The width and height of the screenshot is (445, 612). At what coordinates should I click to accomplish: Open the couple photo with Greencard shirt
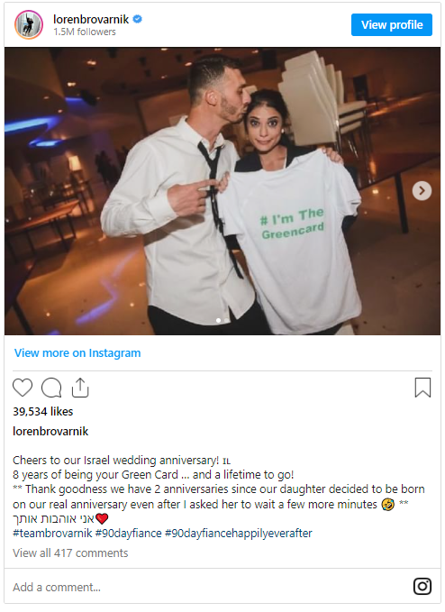pyautogui.click(x=222, y=191)
